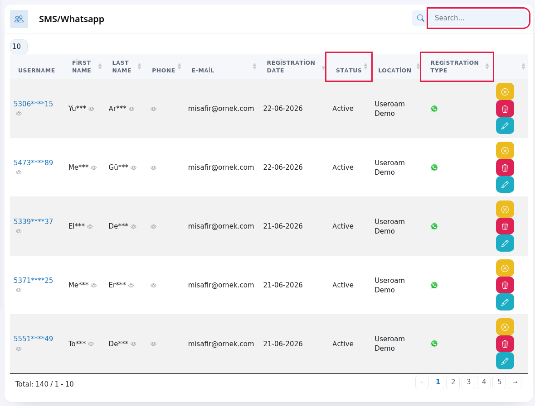Reveal phone number in 5306****15 row
Image resolution: width=535 pixels, height=406 pixels.
click(154, 110)
